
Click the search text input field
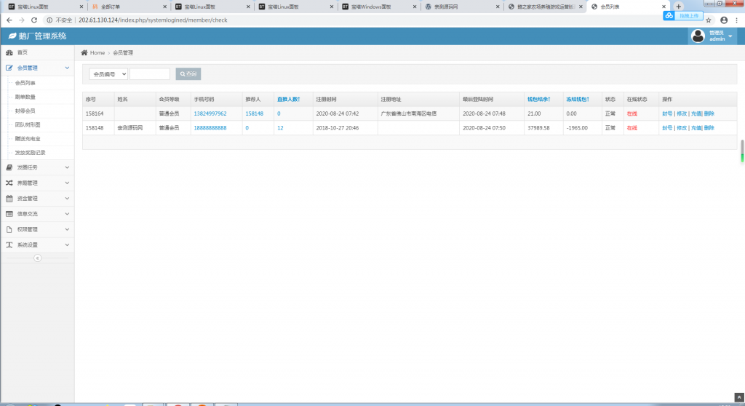149,74
